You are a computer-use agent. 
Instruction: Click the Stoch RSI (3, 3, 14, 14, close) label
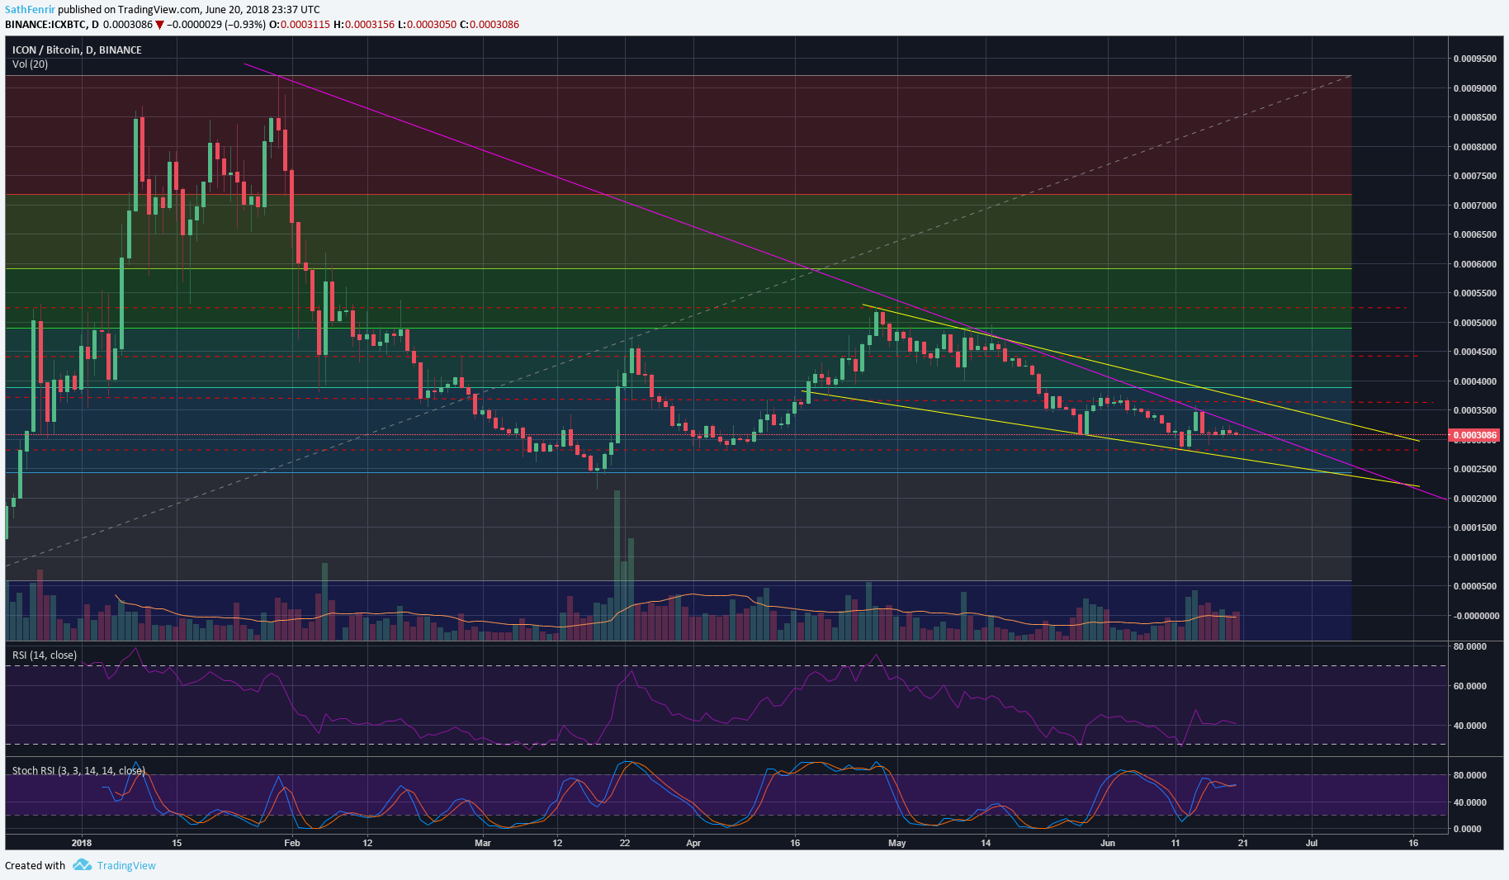point(78,770)
